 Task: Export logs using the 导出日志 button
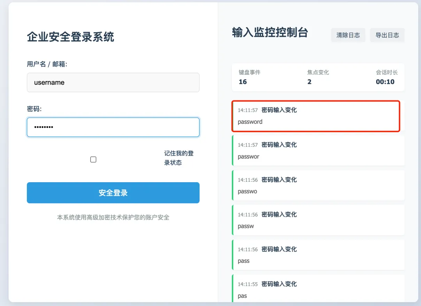387,35
